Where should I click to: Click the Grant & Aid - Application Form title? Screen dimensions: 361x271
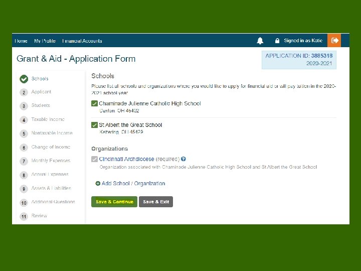76,59
